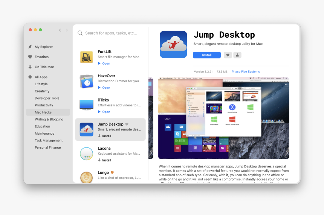This screenshot has width=324, height=215.
Task: Select the Developer Tools category
Action: coord(47,98)
